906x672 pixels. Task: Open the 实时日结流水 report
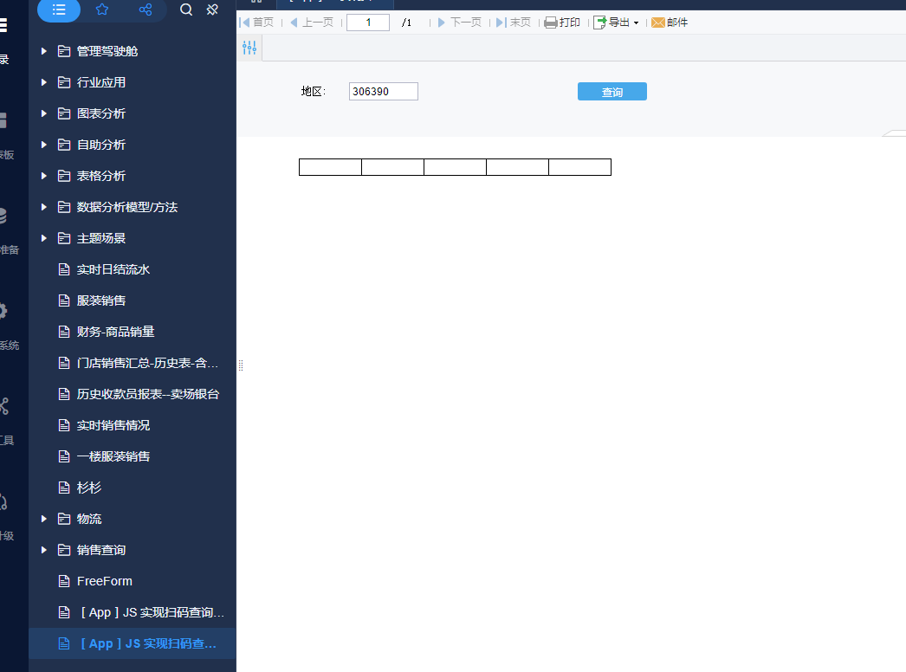113,270
